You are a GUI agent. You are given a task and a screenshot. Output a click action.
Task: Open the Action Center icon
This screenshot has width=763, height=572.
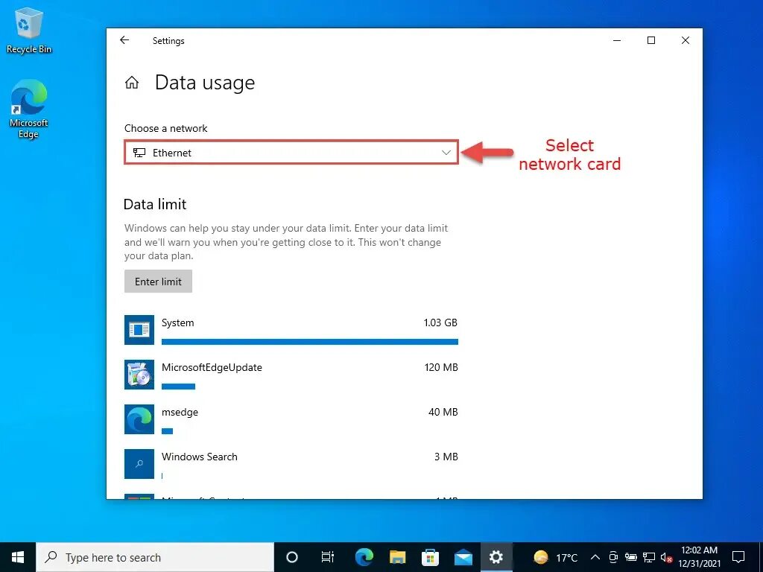click(738, 557)
